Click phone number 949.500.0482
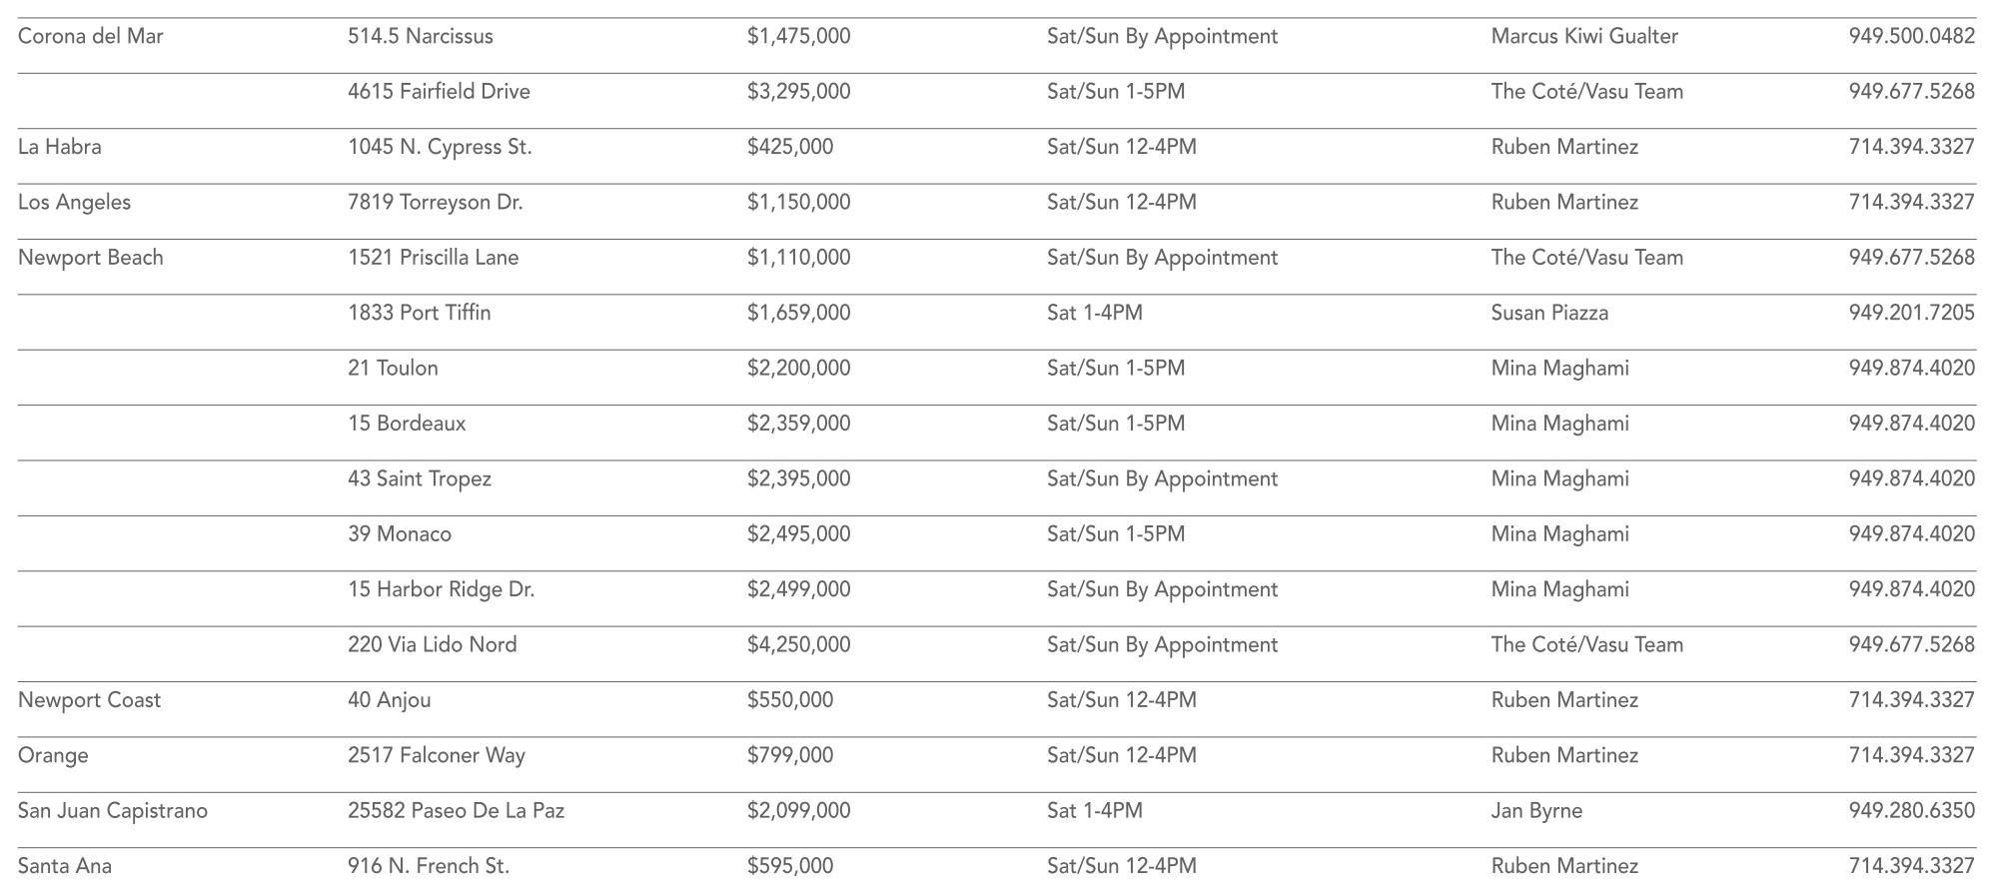 [1910, 37]
